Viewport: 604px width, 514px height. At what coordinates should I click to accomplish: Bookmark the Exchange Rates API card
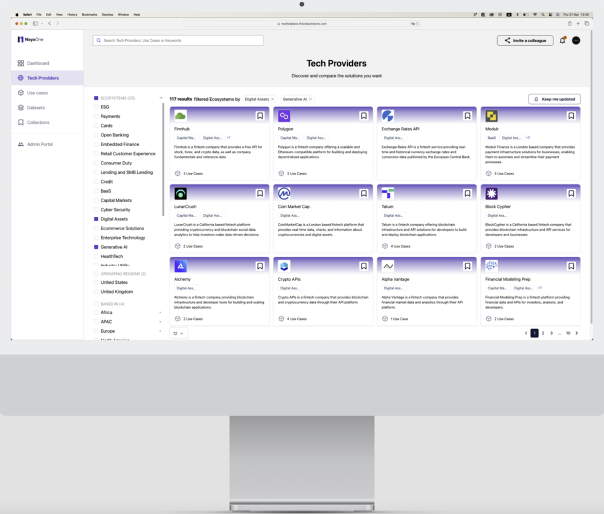[467, 116]
